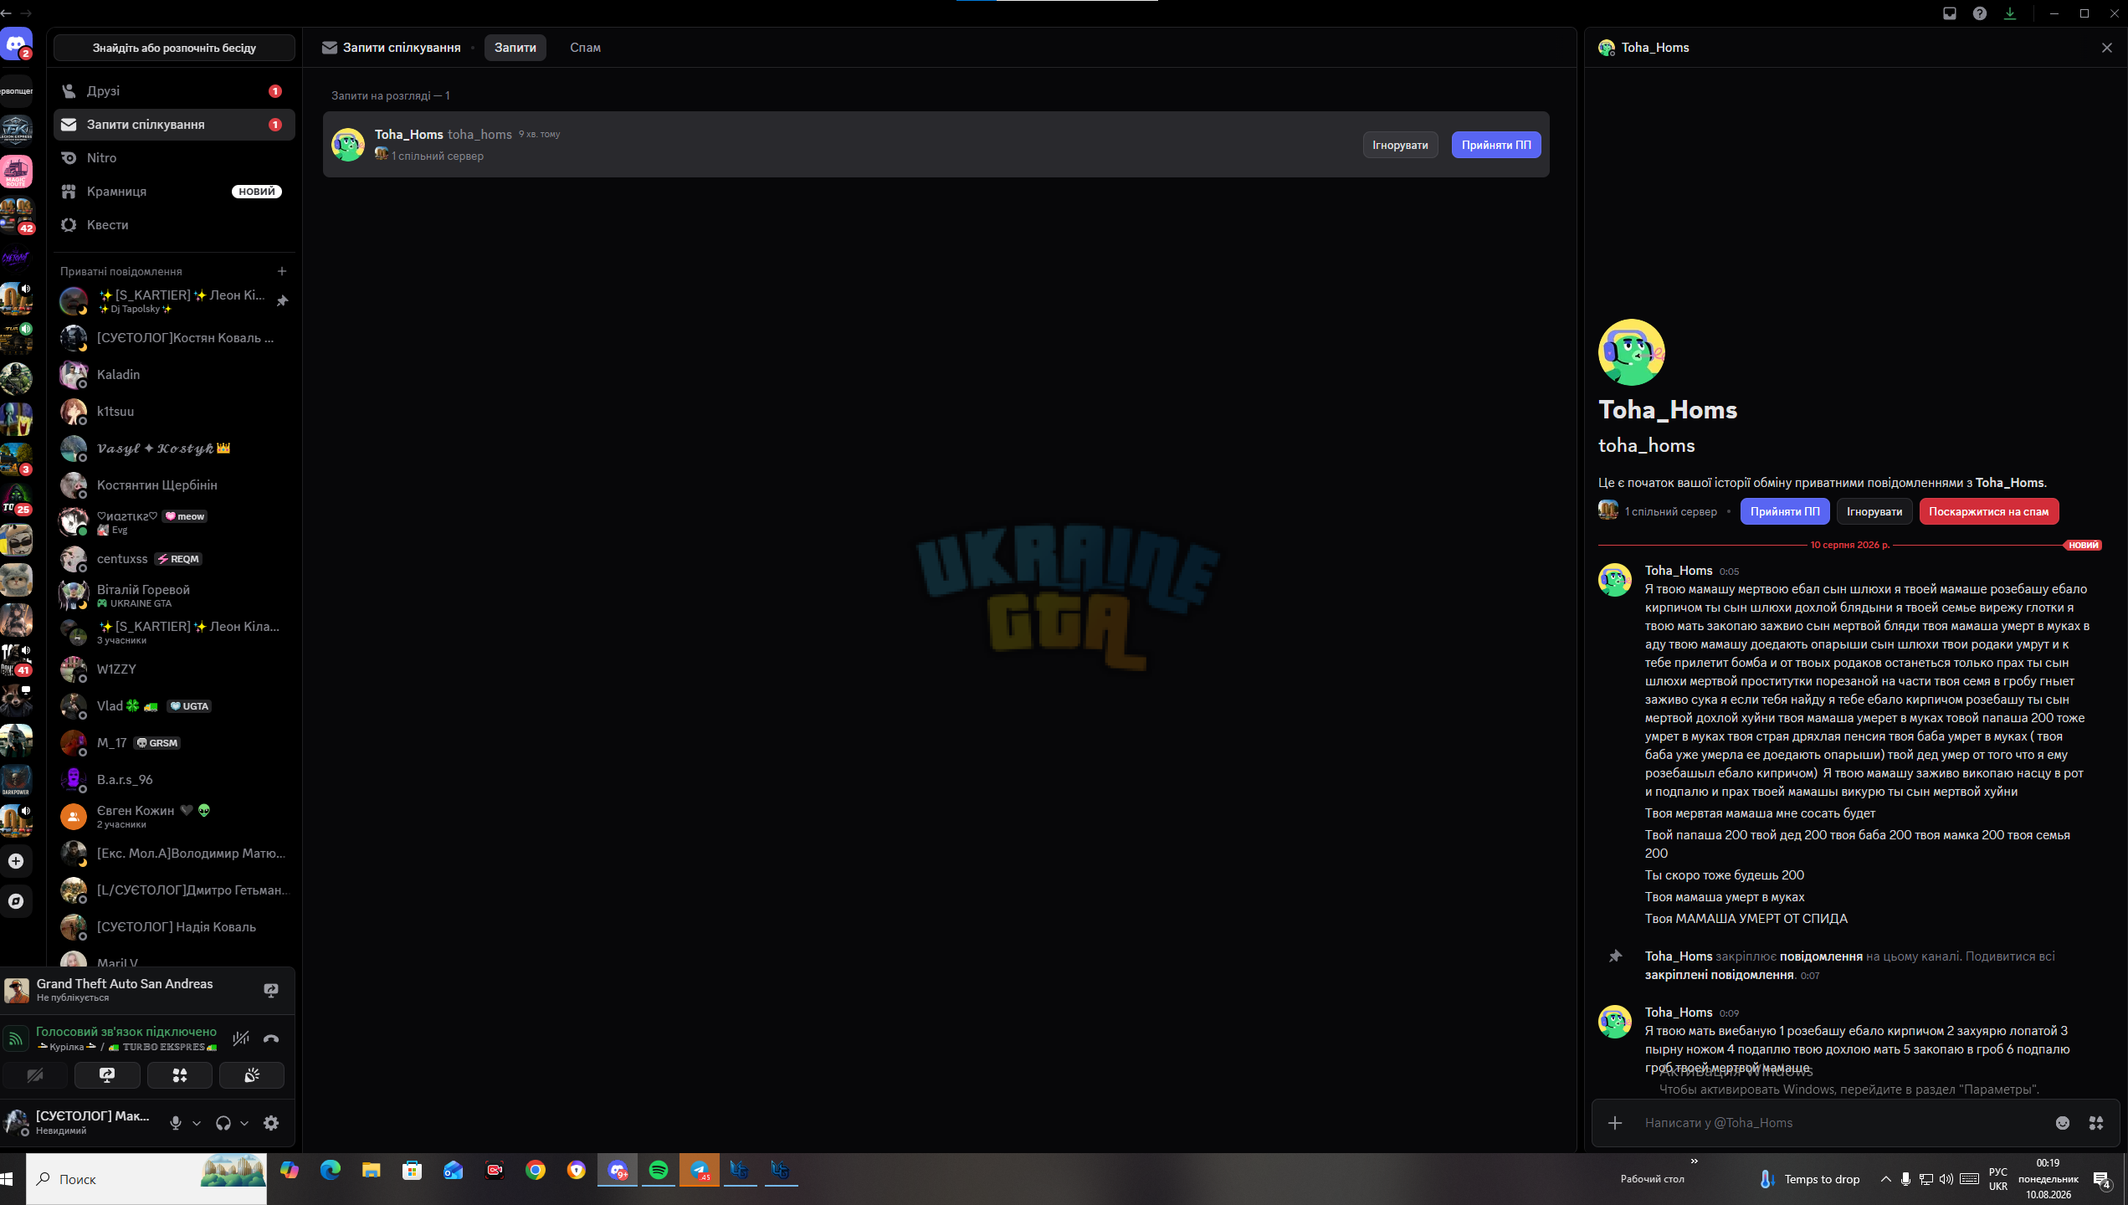Close the Toha_Homs side panel
This screenshot has width=2128, height=1205.
[x=2107, y=48]
